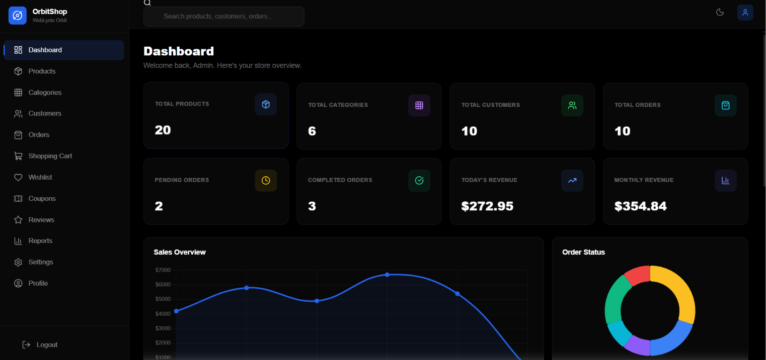The image size is (766, 360).
Task: Click the search magnifier icon
Action: coord(147,3)
